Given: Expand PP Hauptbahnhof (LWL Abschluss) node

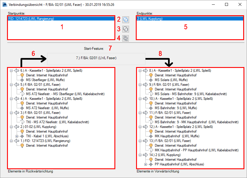Looking at the screenshot, I should point(145,165).
